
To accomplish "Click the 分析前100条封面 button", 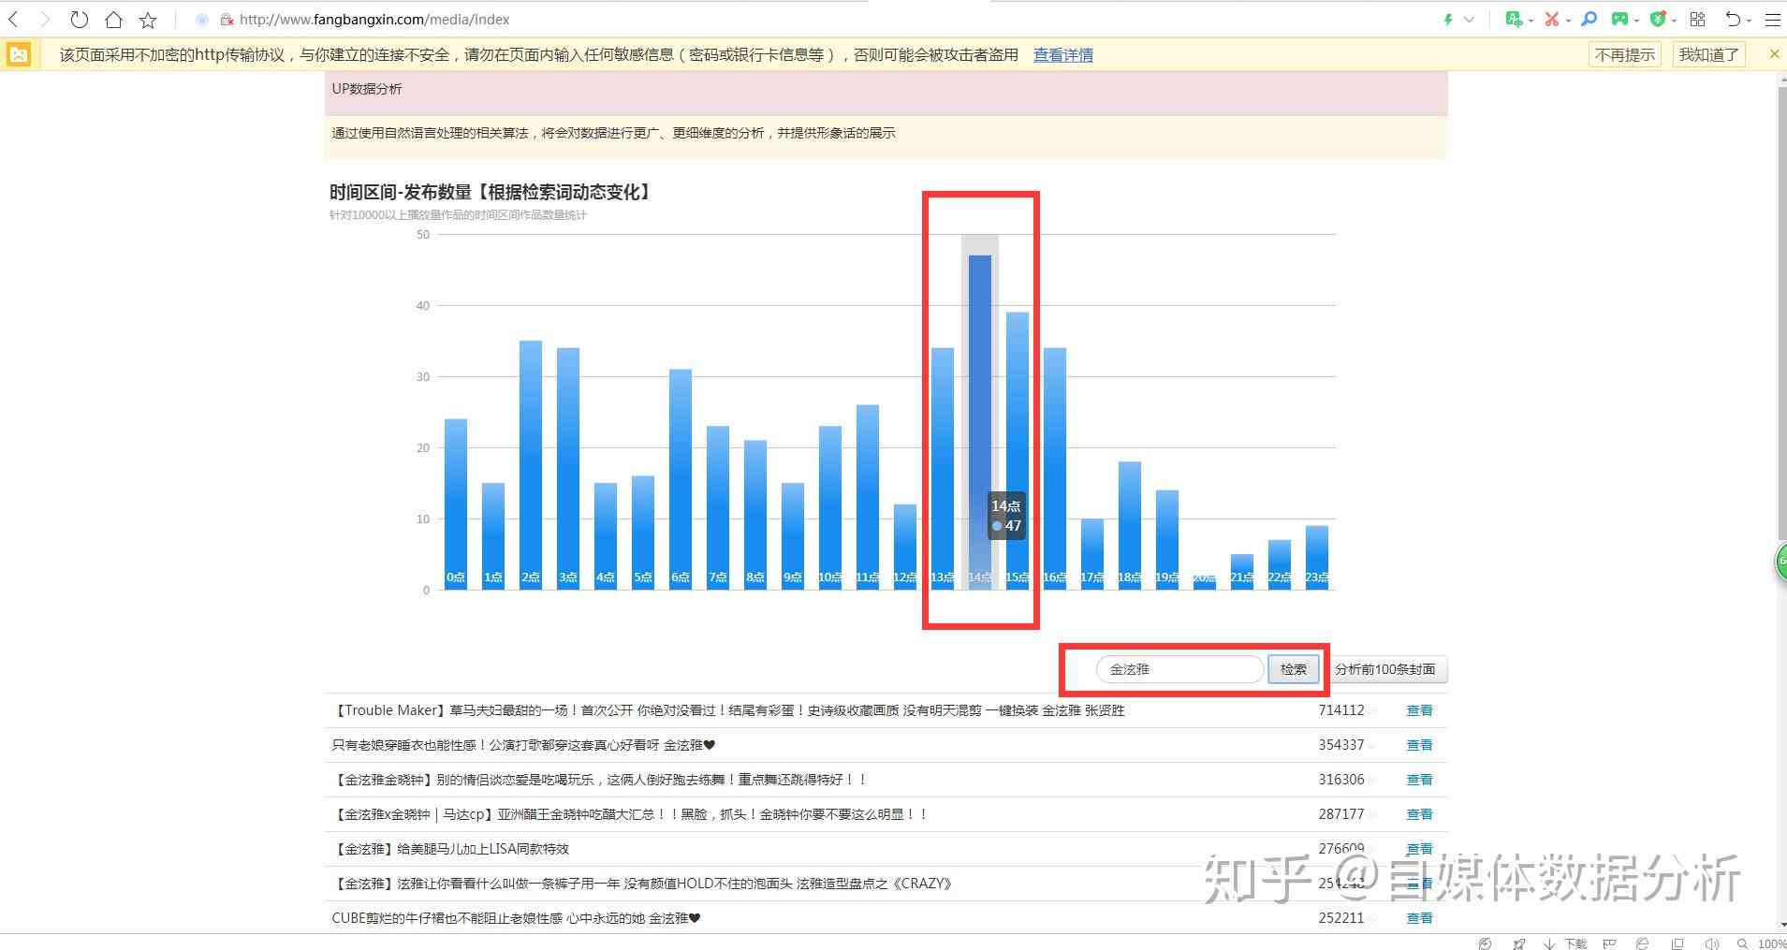I will coord(1384,669).
